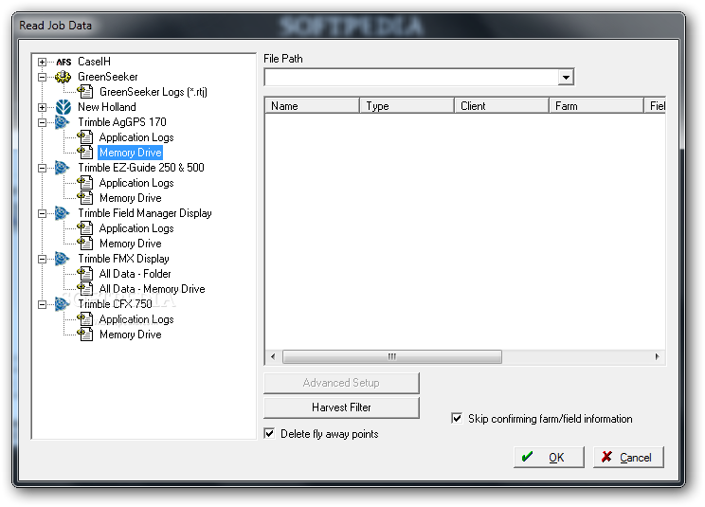Click the Advanced Setup button

point(341,383)
